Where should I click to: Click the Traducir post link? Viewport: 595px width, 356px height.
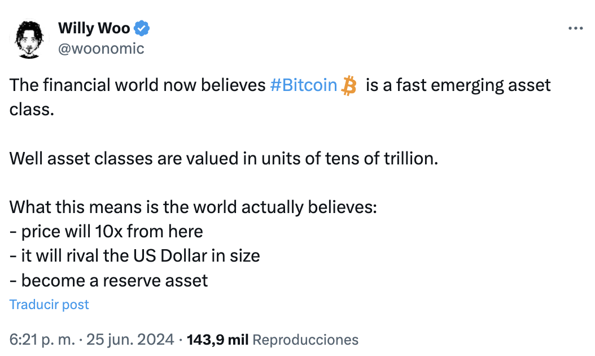tap(49, 305)
